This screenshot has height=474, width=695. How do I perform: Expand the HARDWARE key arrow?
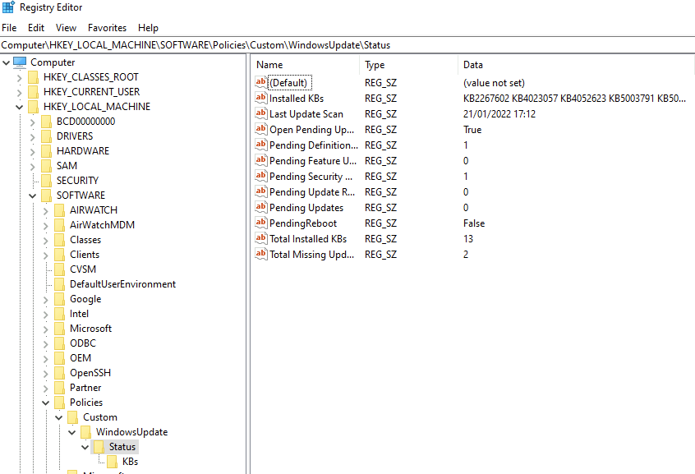32,151
